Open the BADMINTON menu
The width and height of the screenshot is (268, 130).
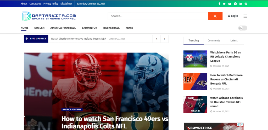pos(90,28)
